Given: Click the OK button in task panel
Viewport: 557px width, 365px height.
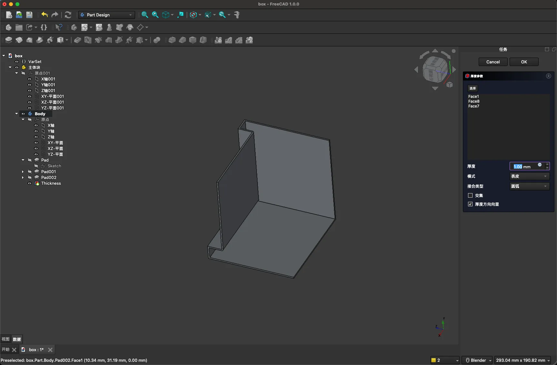Looking at the screenshot, I should point(524,62).
